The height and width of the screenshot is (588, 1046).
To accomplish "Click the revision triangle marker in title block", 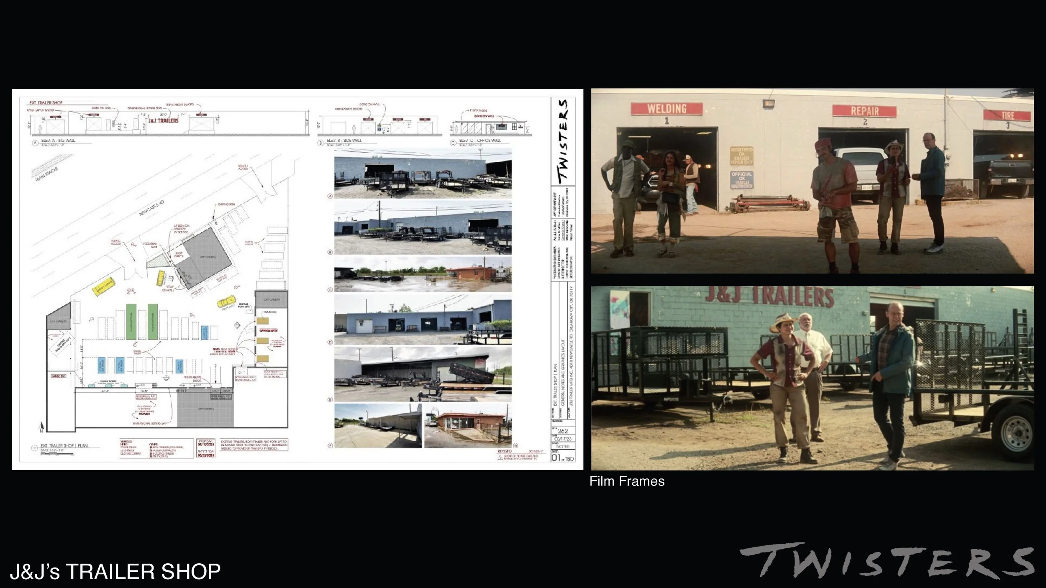I will 500,458.
